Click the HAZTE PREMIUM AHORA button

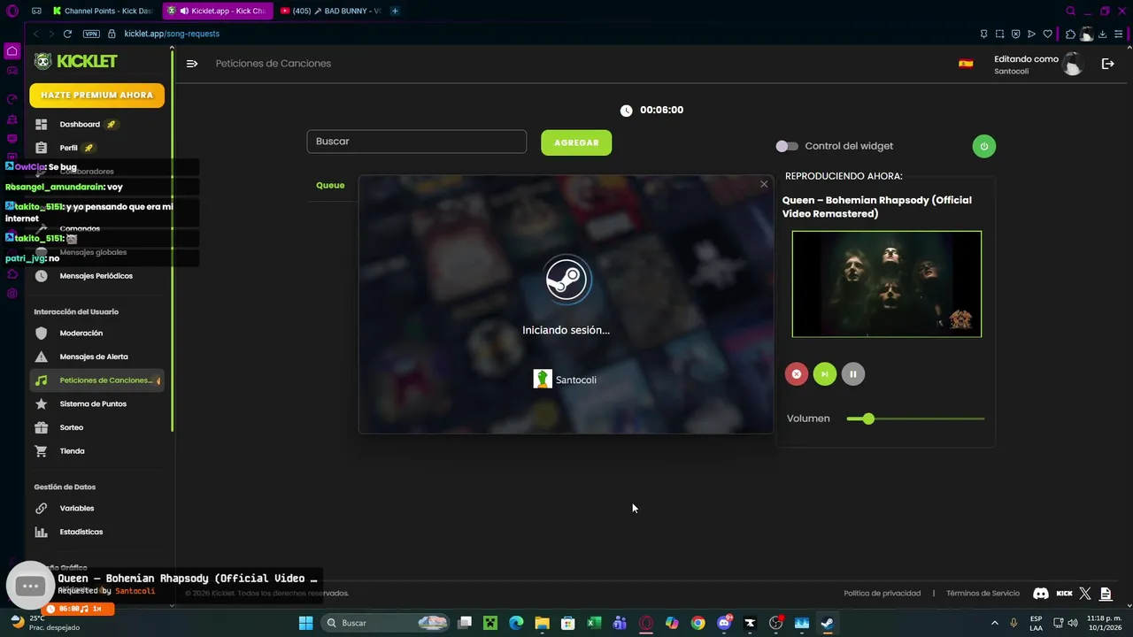tap(96, 95)
